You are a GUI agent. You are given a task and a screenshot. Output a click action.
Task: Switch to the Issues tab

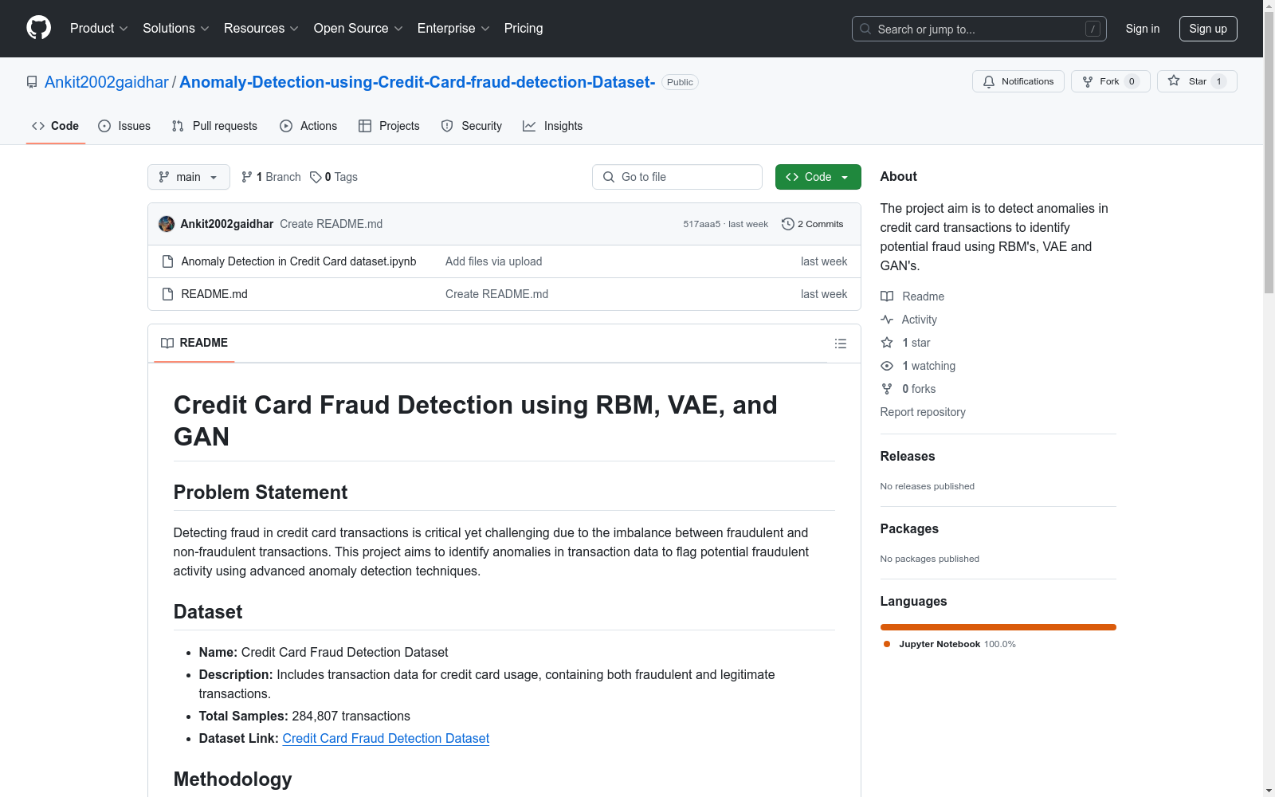click(x=124, y=126)
